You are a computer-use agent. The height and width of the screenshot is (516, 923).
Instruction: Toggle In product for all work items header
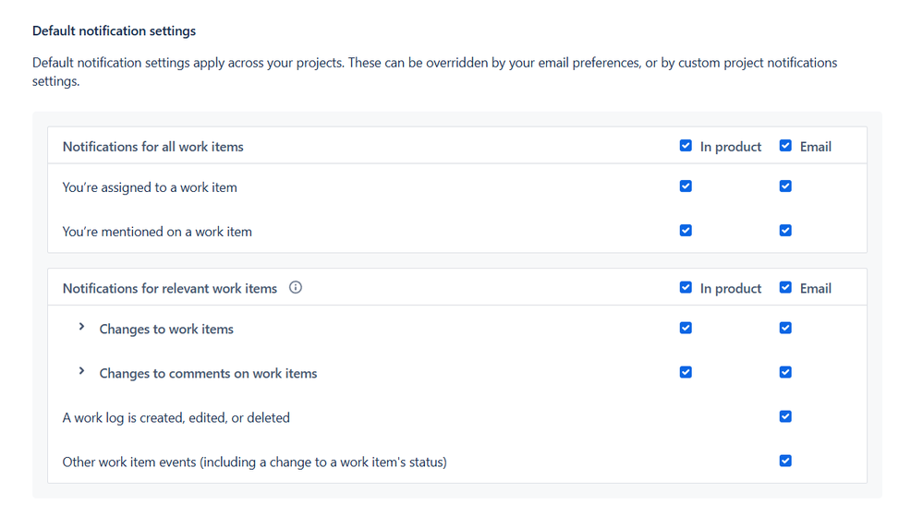coord(686,146)
